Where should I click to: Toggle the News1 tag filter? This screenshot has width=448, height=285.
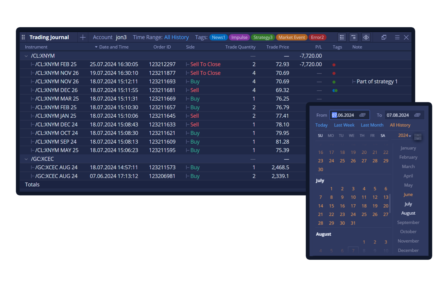coord(218,37)
